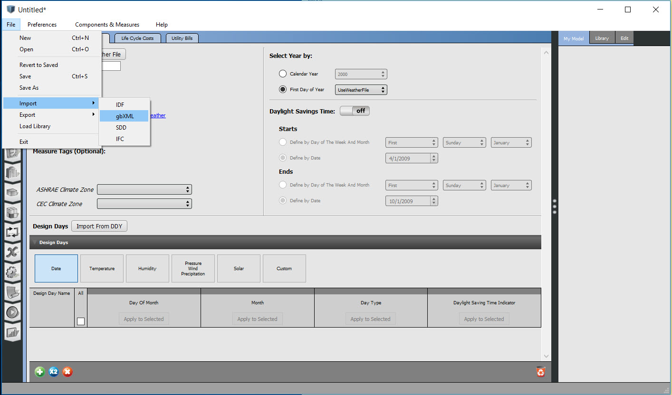
Task: Delete selected design day with red x icon
Action: (x=67, y=372)
